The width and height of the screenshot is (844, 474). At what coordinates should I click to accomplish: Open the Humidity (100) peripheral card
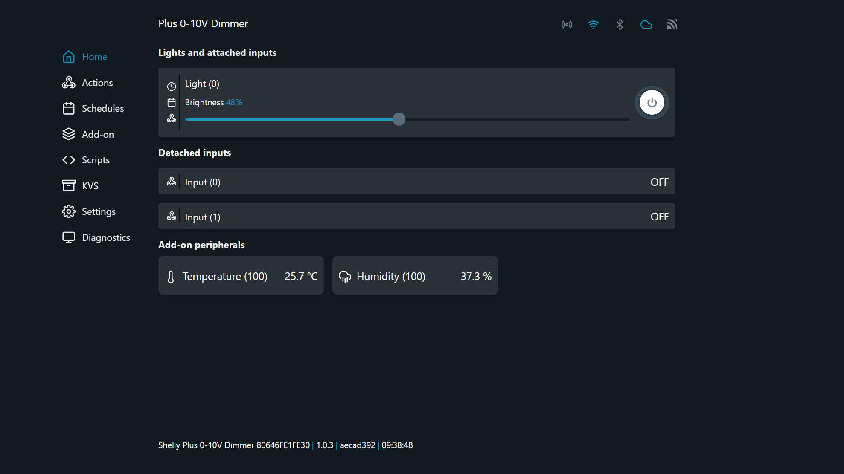[415, 276]
